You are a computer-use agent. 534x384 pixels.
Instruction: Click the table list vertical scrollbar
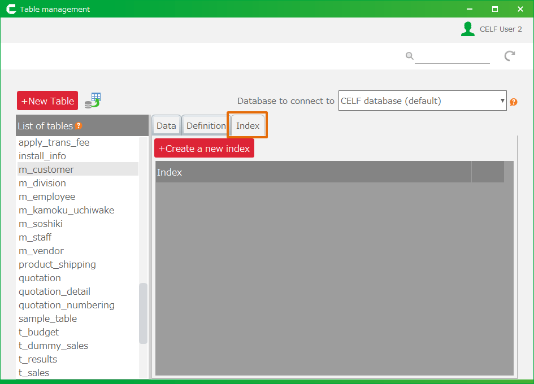143,313
